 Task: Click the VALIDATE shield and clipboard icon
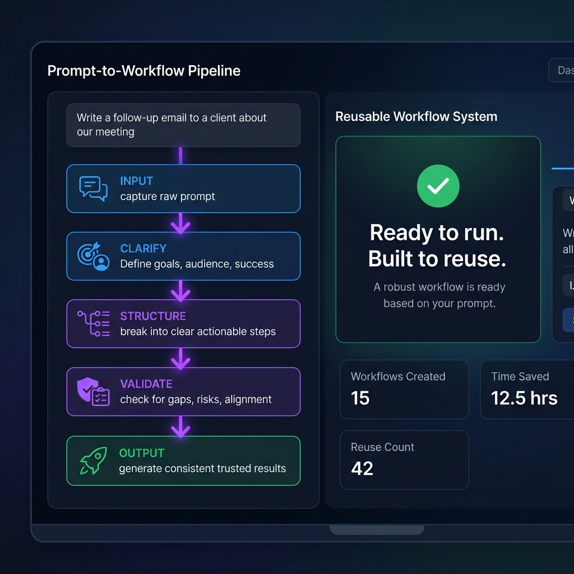tap(94, 392)
